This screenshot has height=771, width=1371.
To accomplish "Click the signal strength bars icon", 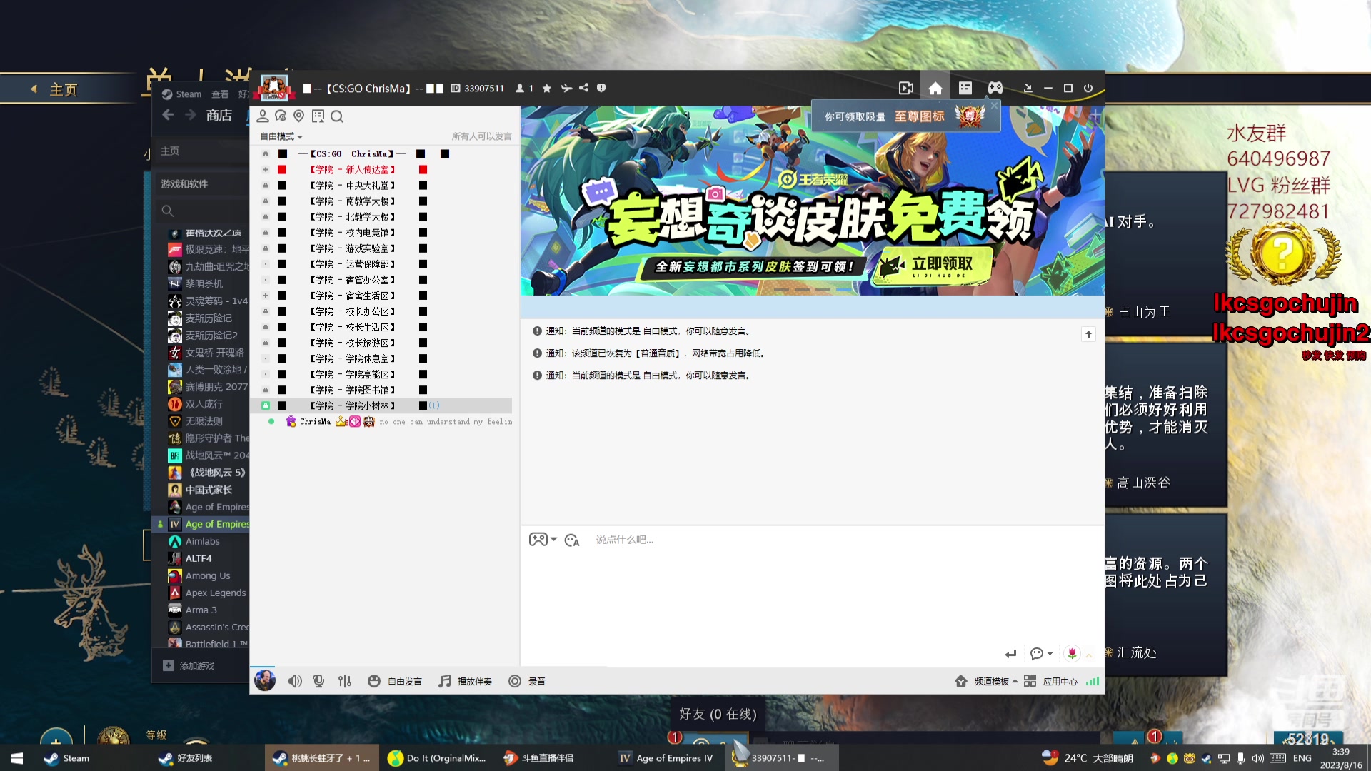I will [1093, 681].
